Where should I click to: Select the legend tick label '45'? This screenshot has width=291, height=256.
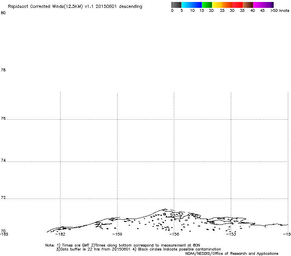[262, 11]
